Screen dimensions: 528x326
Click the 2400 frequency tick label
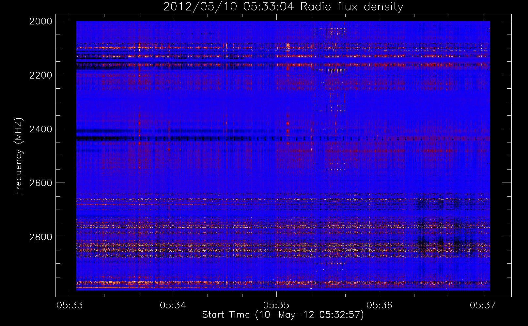click(41, 129)
